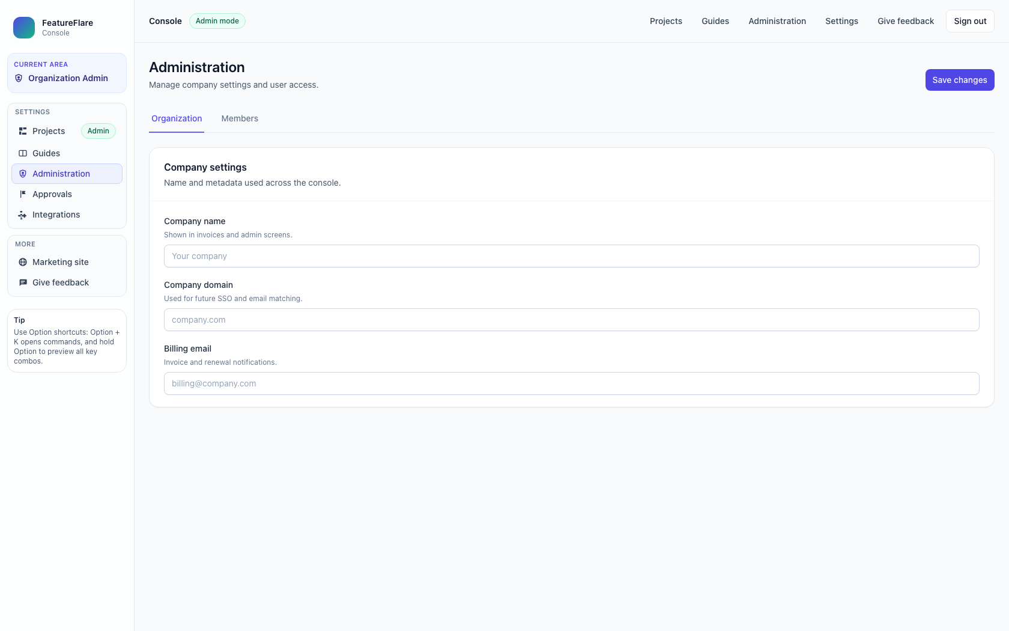1009x631 pixels.
Task: Click the Company settings heading
Action: click(205, 167)
